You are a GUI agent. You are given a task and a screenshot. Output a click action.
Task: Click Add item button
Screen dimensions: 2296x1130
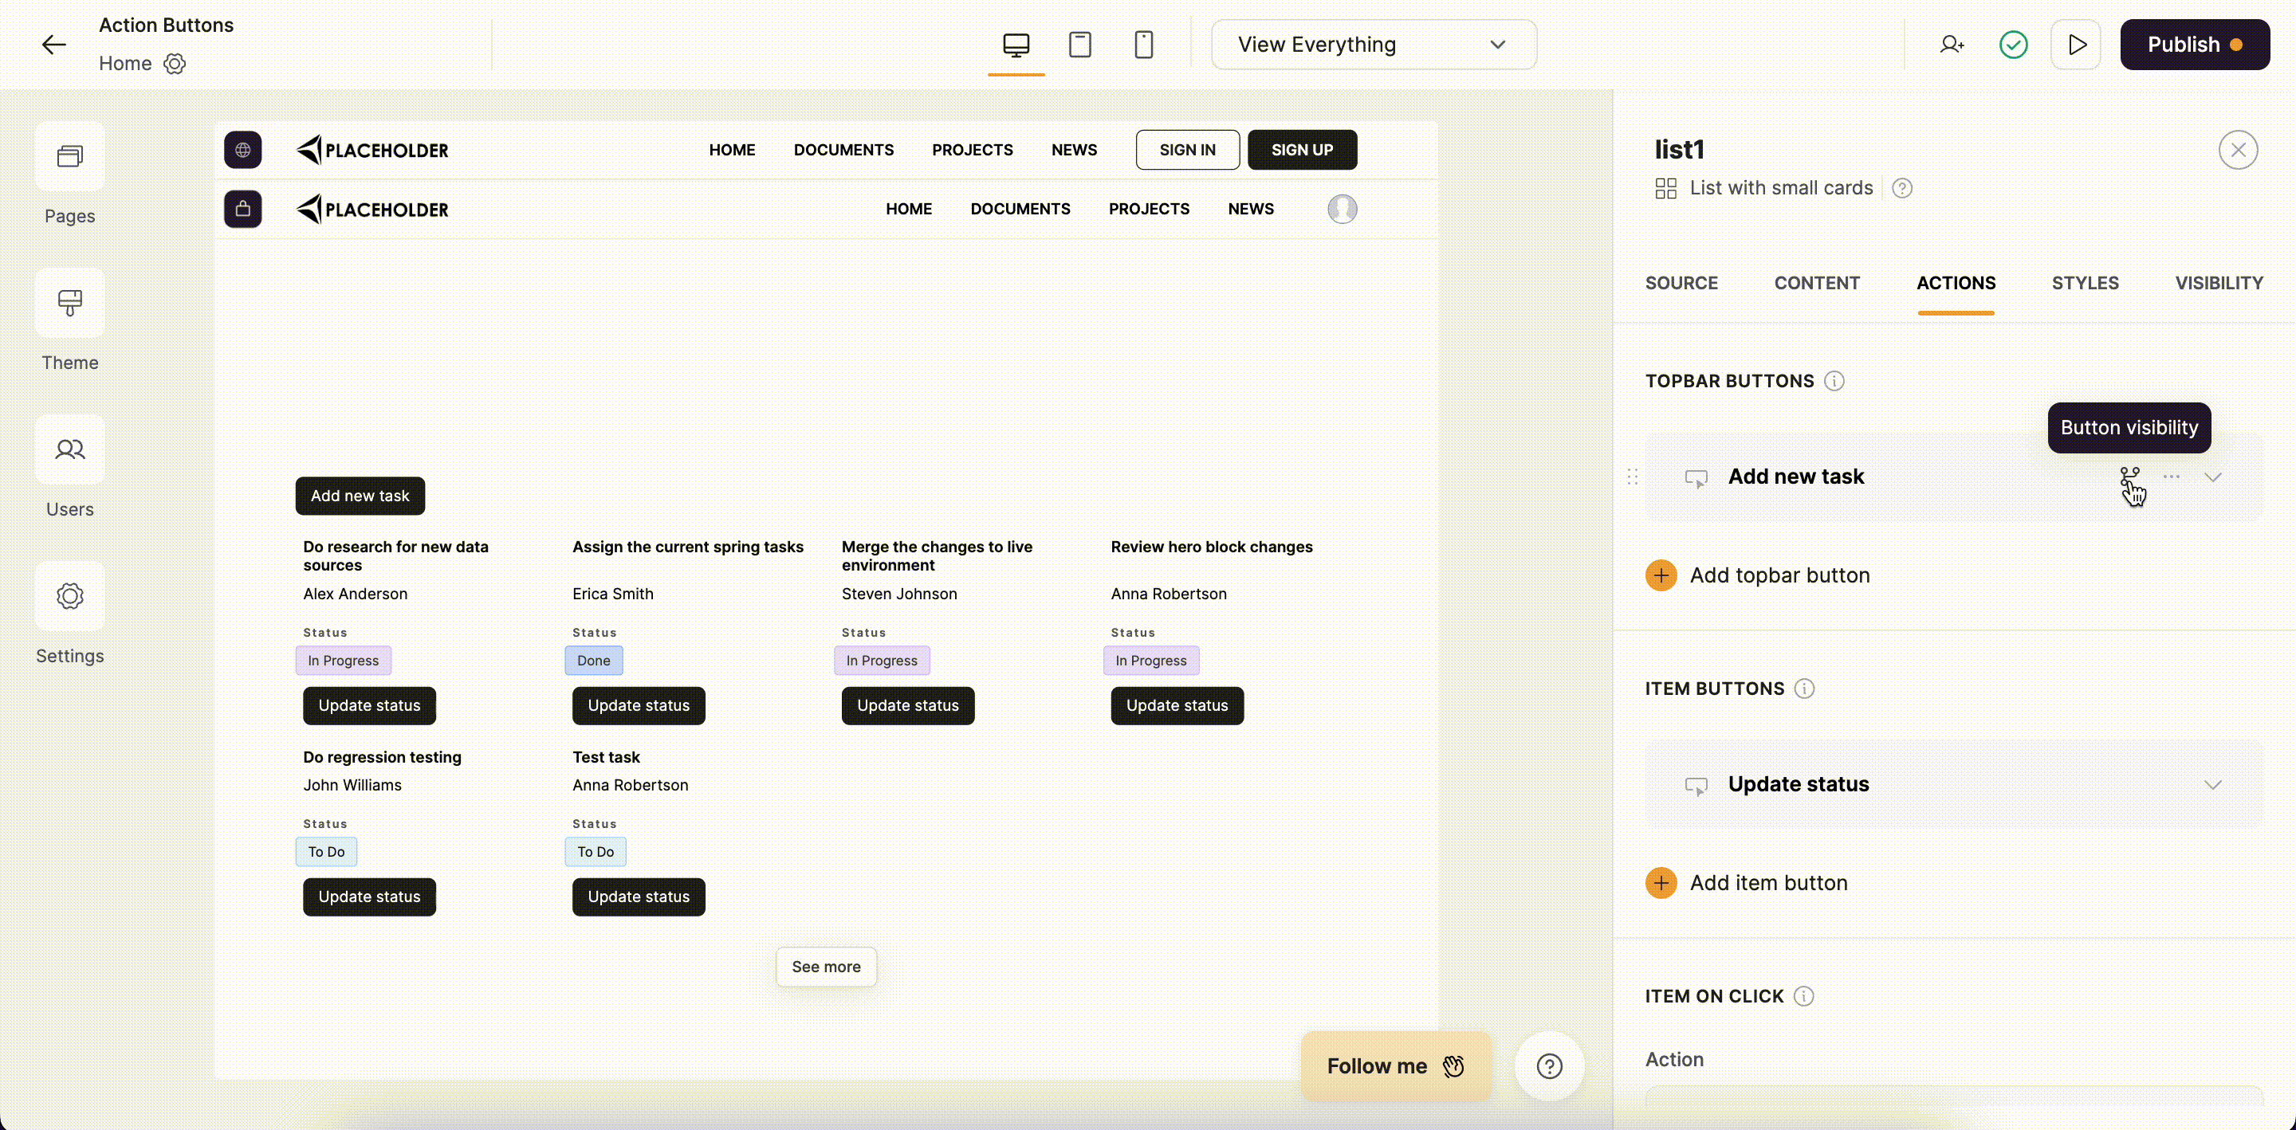tap(1747, 883)
